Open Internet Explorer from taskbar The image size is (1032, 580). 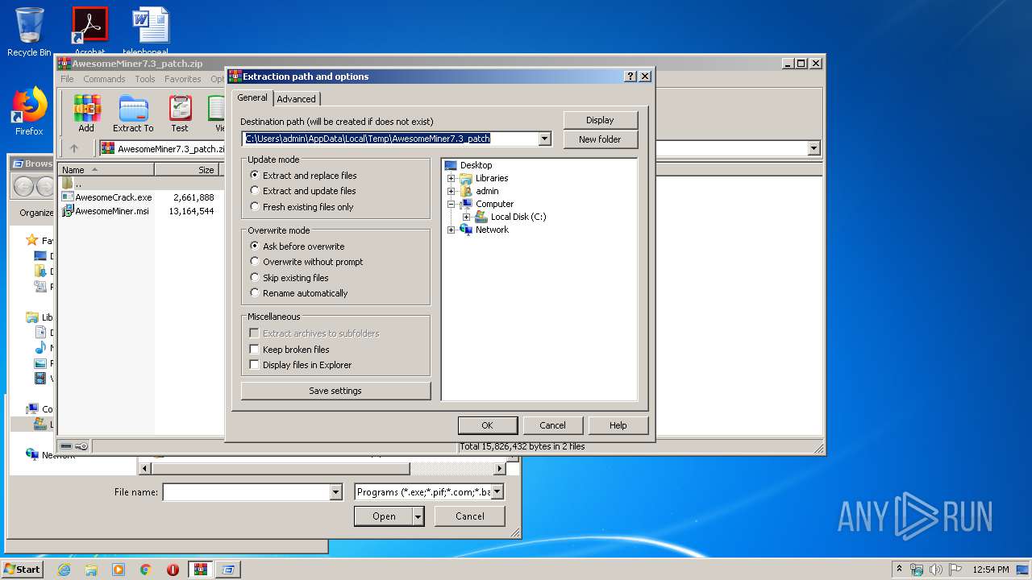64,570
